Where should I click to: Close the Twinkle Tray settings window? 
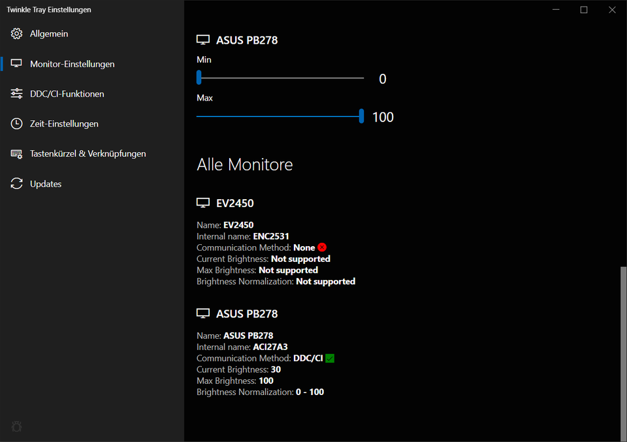pyautogui.click(x=612, y=10)
